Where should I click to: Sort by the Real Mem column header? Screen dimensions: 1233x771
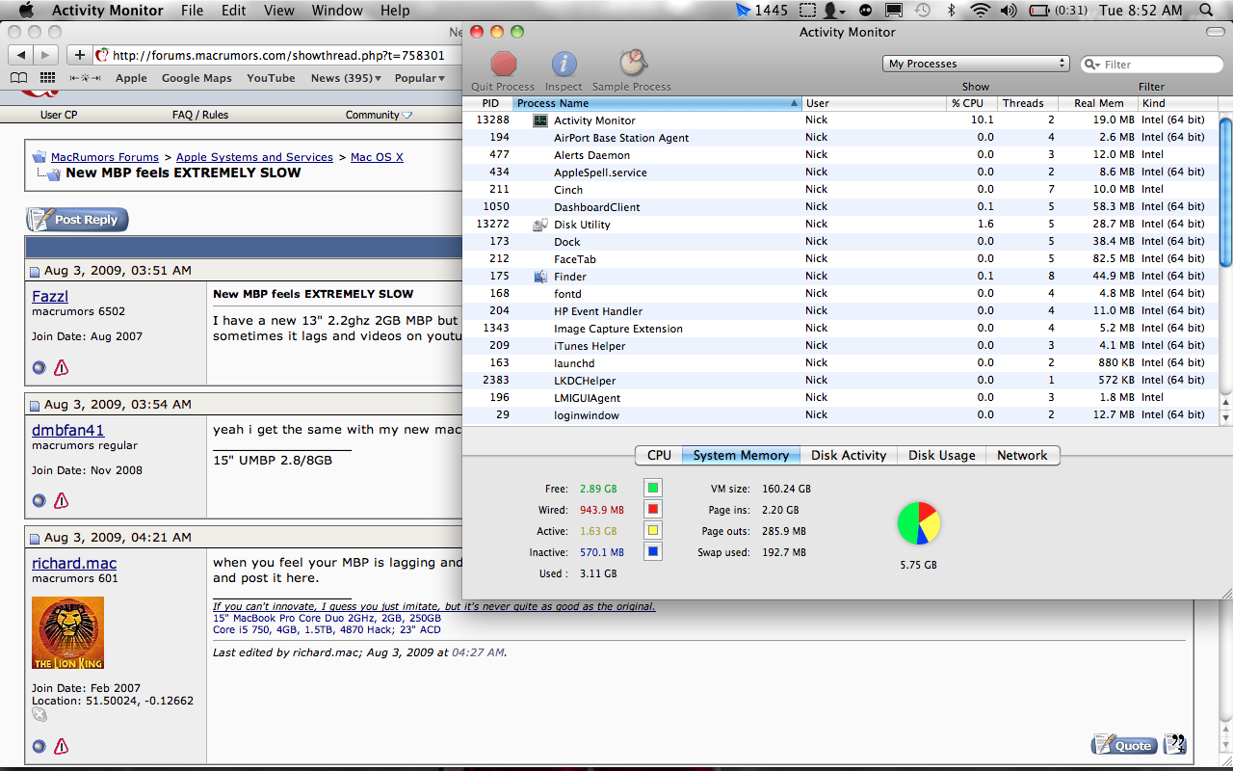pos(1098,103)
